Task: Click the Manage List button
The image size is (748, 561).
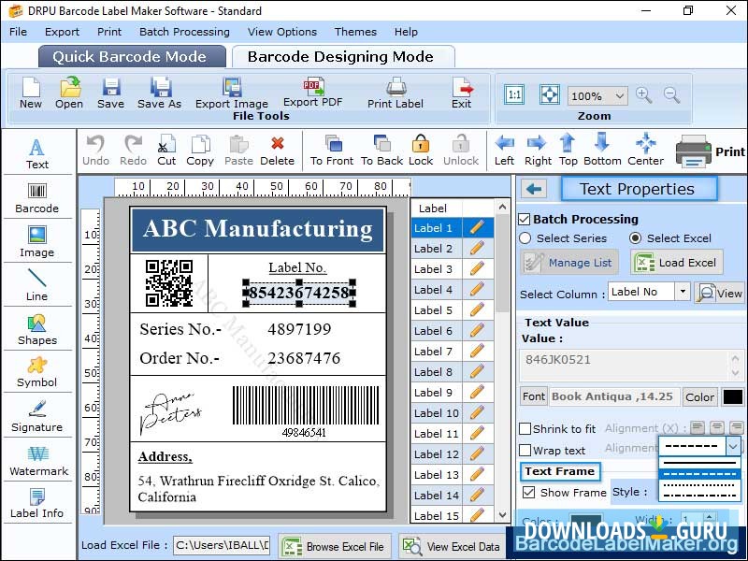Action: pyautogui.click(x=569, y=263)
